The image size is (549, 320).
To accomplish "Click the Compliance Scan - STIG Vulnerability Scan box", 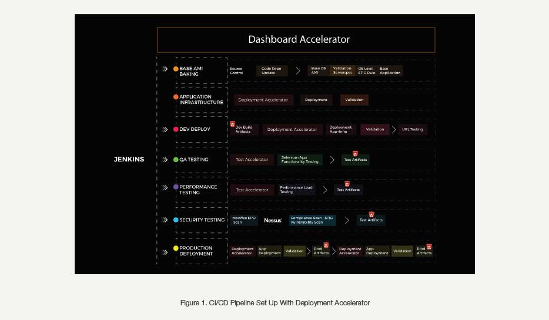I will tap(312, 220).
